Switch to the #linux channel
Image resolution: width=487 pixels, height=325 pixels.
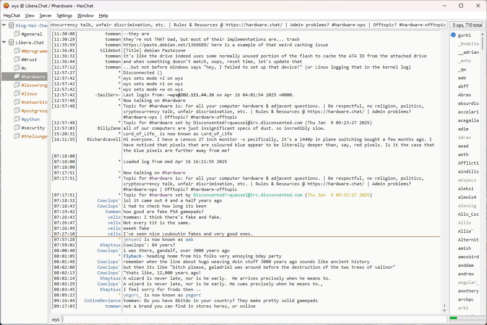(x=29, y=94)
